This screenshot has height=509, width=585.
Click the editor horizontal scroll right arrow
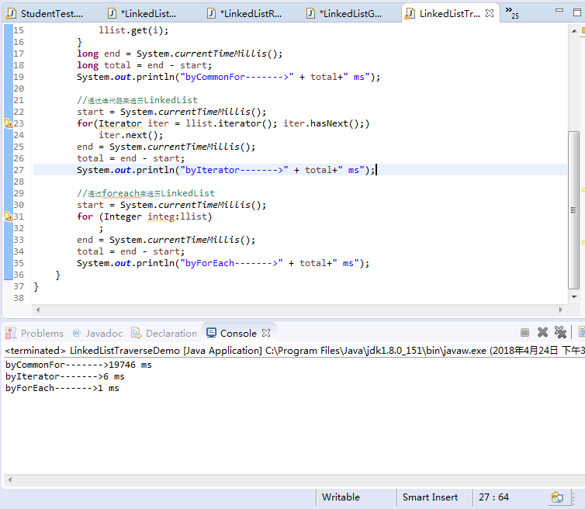(x=560, y=310)
